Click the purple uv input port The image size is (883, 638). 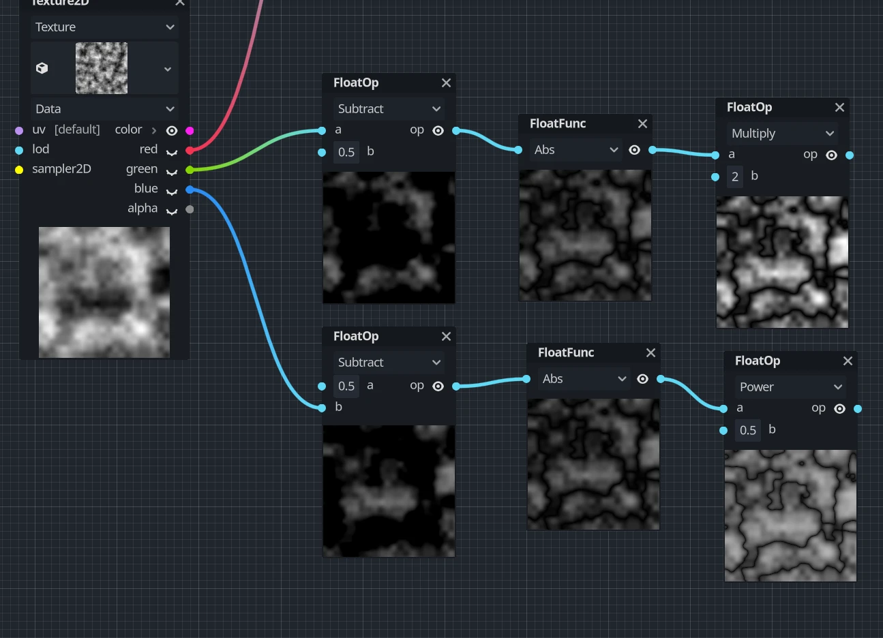point(19,130)
